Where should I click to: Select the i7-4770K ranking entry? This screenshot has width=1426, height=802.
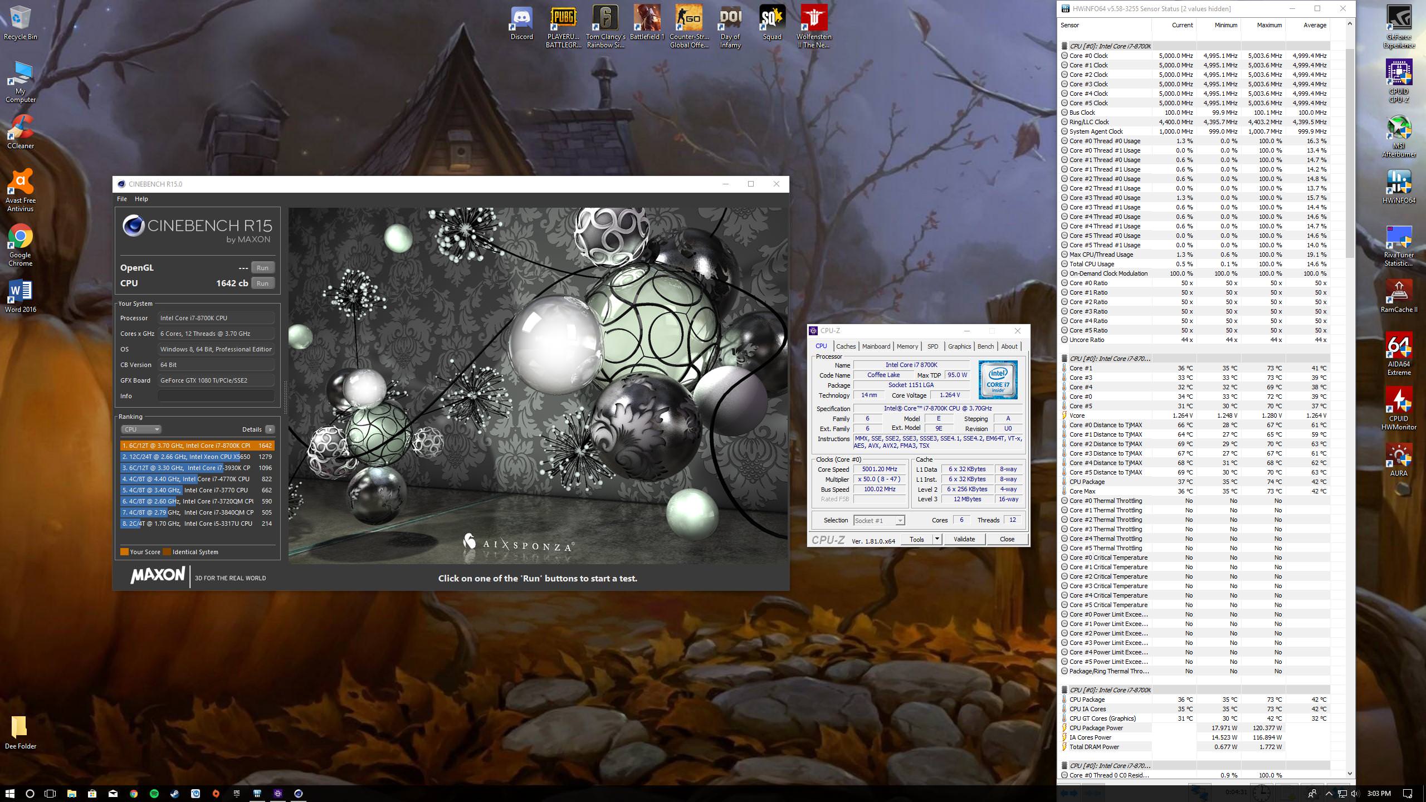tap(197, 479)
